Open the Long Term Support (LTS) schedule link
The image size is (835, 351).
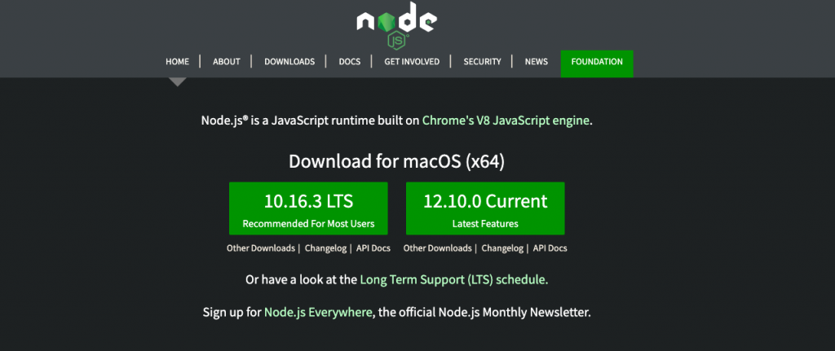(x=453, y=279)
